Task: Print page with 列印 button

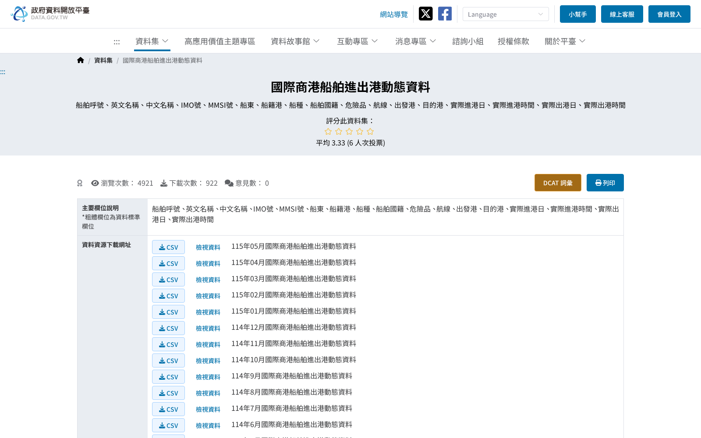Action: (x=605, y=183)
